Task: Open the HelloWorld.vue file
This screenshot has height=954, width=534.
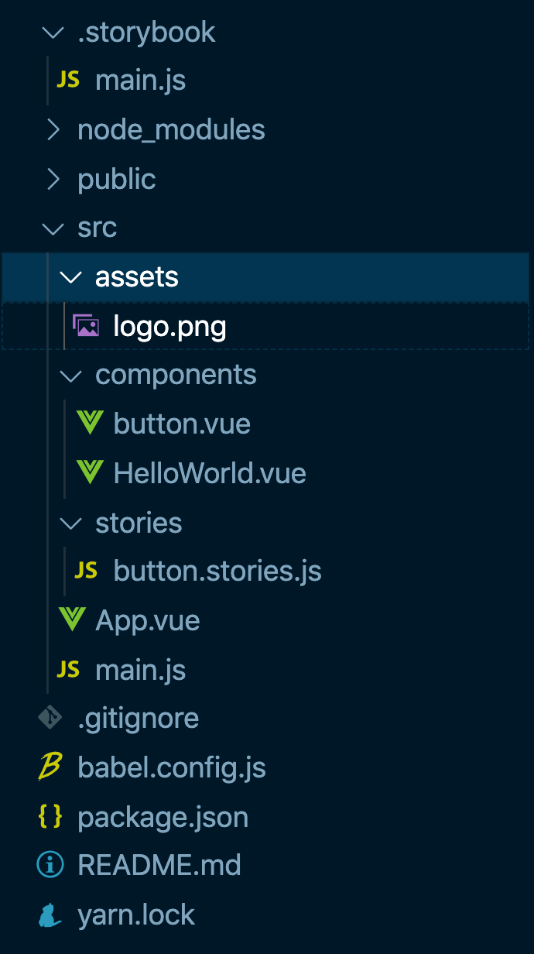Action: pos(209,473)
